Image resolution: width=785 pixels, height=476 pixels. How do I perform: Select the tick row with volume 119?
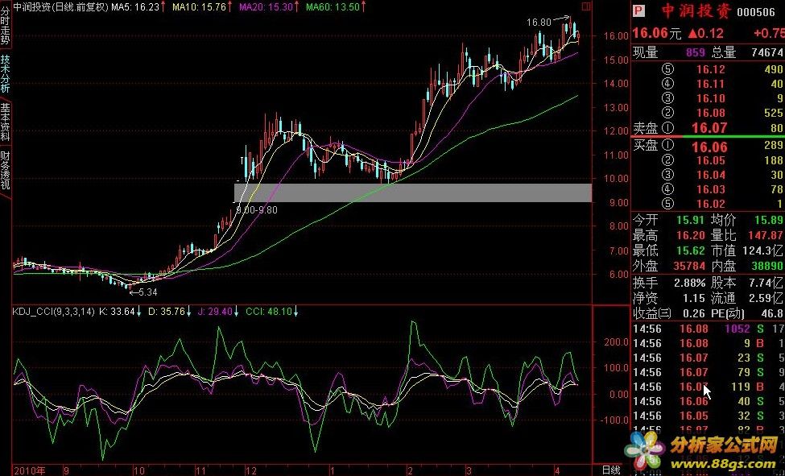tap(709, 387)
